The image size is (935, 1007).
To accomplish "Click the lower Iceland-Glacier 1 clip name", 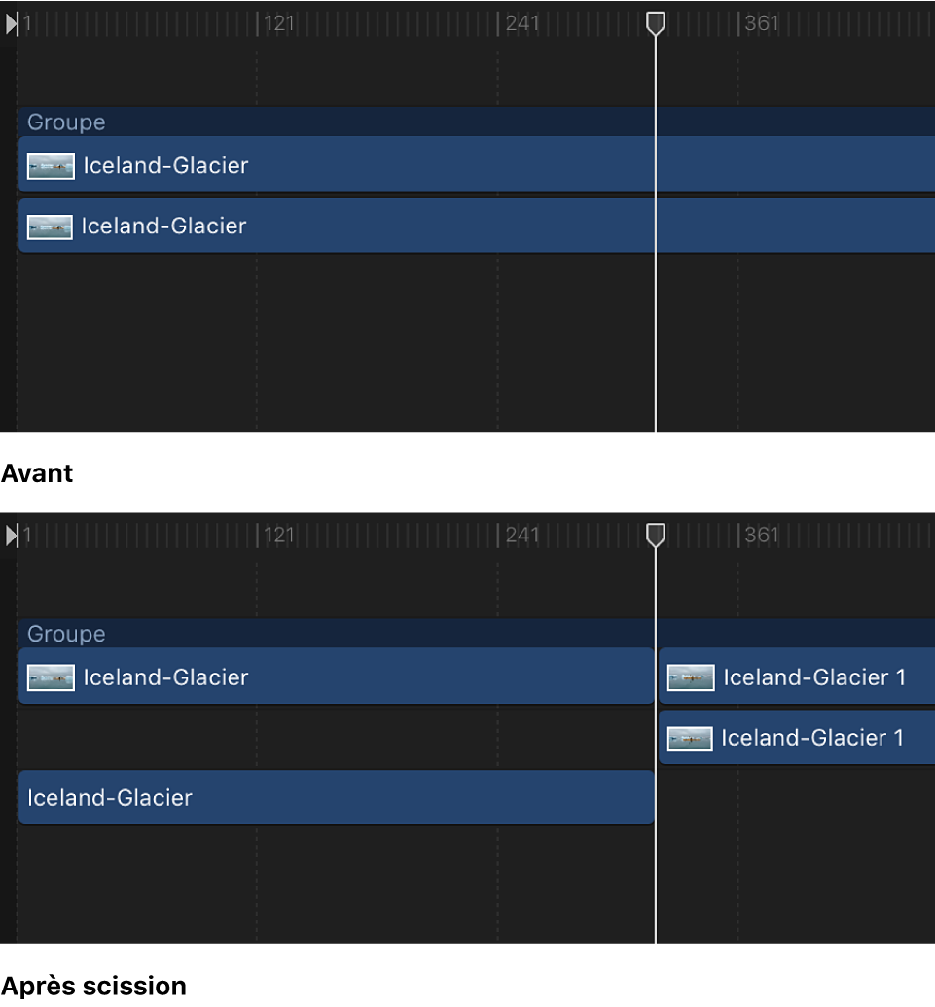I will tap(812, 739).
